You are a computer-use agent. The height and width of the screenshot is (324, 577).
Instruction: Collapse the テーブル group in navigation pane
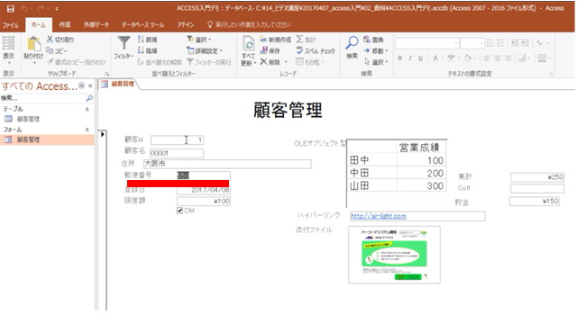tap(87, 109)
